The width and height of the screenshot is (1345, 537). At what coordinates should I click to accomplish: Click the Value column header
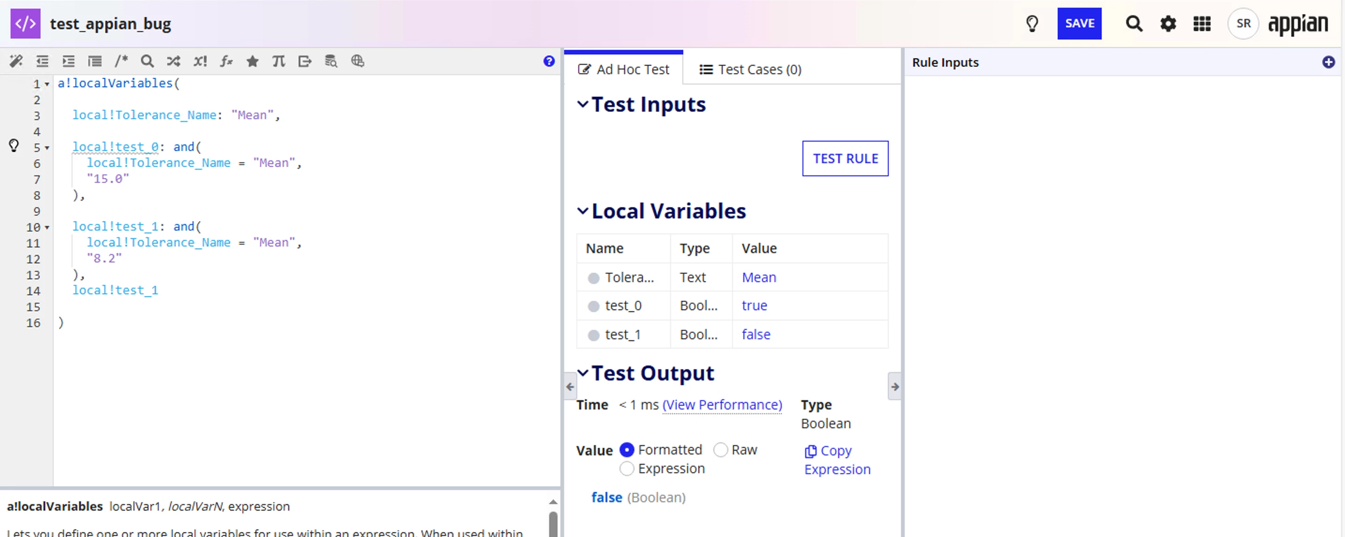pos(759,249)
